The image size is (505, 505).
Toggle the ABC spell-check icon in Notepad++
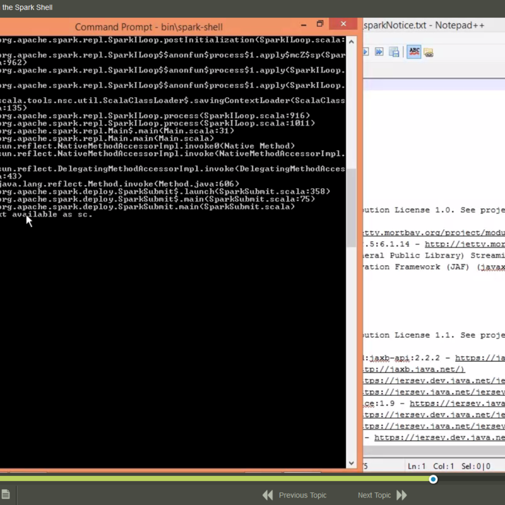pyautogui.click(x=414, y=52)
